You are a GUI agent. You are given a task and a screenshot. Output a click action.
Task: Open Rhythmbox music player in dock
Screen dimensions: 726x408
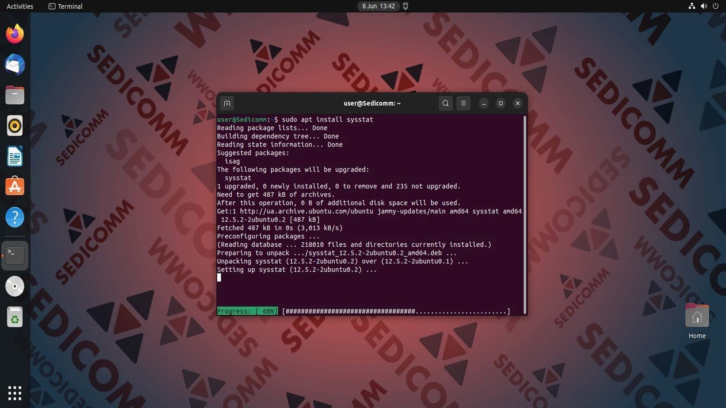[15, 125]
